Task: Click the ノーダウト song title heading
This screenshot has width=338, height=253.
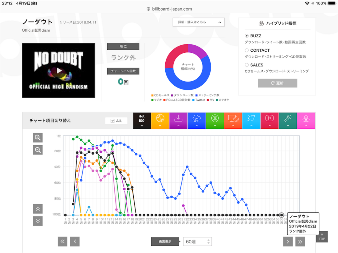Action: point(37,22)
